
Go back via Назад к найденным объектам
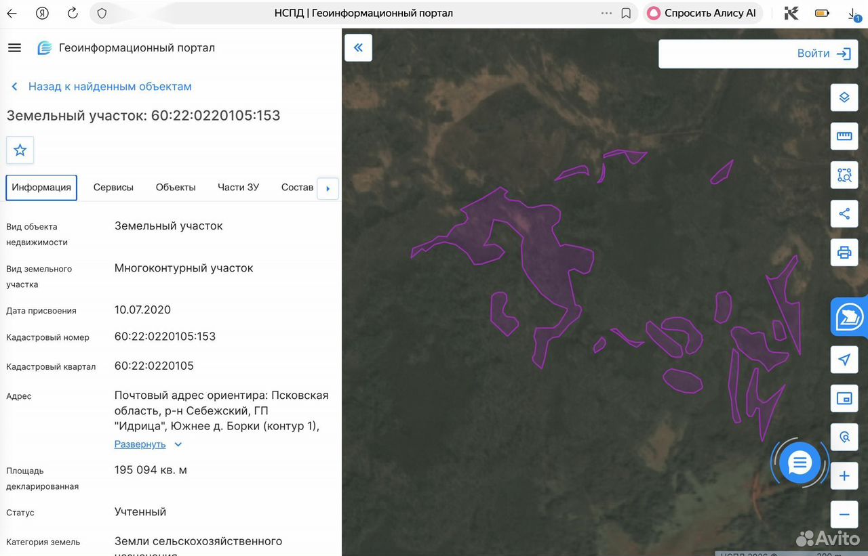click(102, 87)
